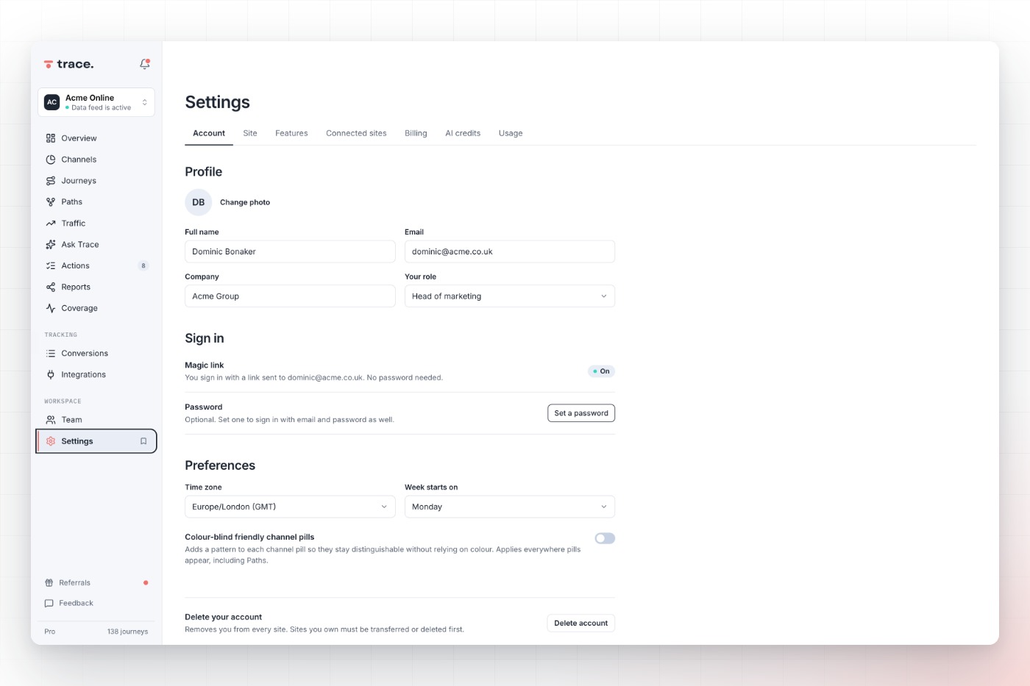Click the Coverage pulse icon

[x=51, y=309]
